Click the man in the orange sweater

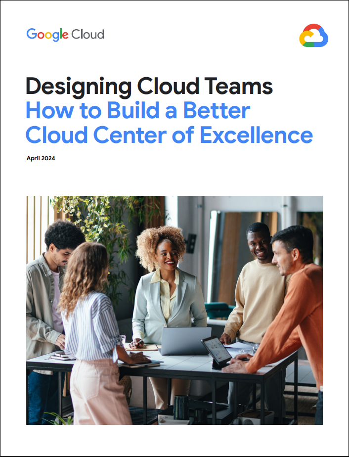292,307
